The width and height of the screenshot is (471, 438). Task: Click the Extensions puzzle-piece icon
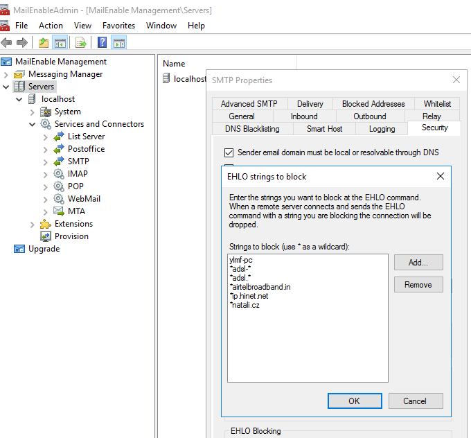[46, 224]
